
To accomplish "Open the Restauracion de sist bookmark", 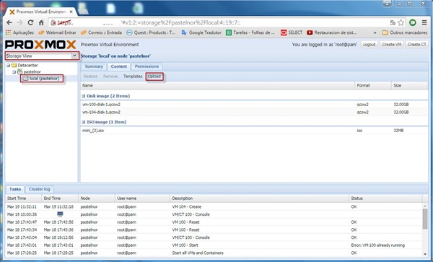I will coord(331,32).
